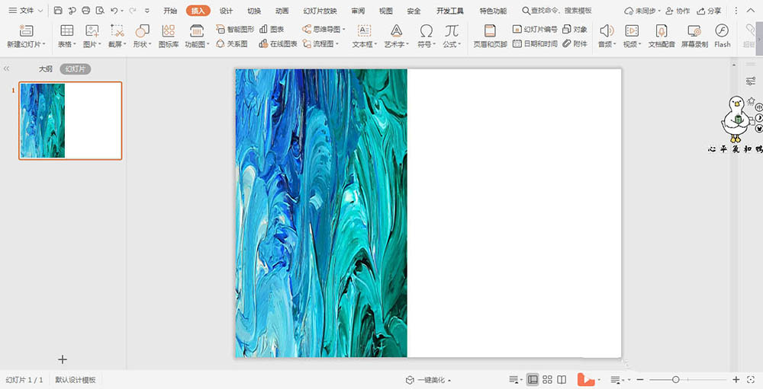This screenshot has width=763, height=389.
Task: Click the command search box 查找命令
Action: pyautogui.click(x=557, y=11)
